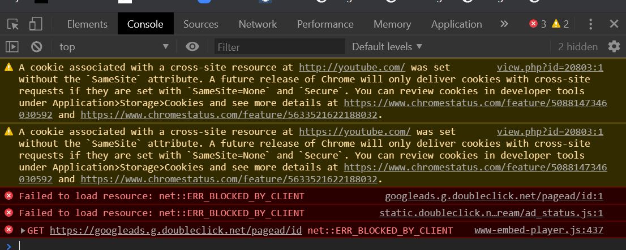Open the Sources tab
The height and width of the screenshot is (250, 626).
coord(200,24)
